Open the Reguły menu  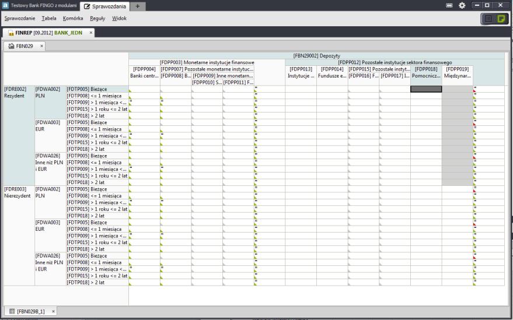[x=97, y=18]
